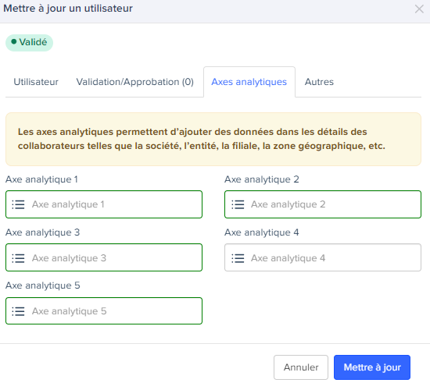430x390 pixels.
Task: Click the list icon in Axe analytique 1
Action: pos(19,204)
